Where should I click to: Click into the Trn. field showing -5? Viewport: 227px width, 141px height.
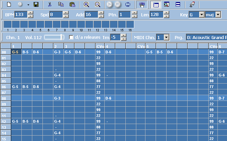[116, 37]
